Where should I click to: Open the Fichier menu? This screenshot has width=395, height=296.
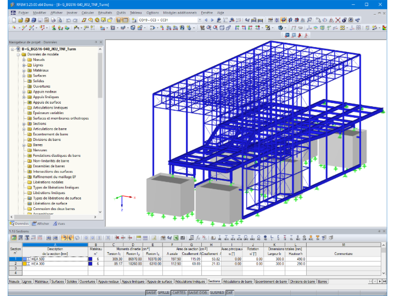24,13
